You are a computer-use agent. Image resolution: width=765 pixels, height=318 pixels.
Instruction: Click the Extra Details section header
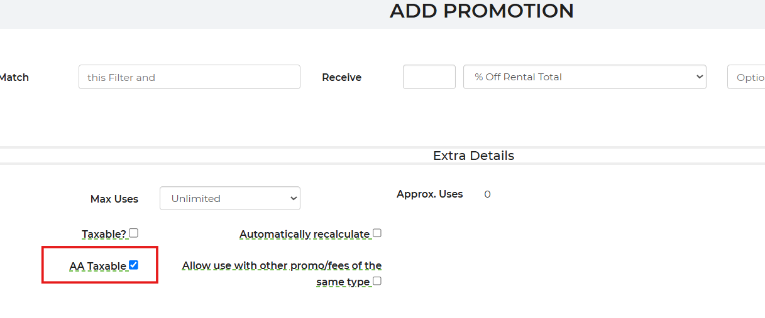473,156
